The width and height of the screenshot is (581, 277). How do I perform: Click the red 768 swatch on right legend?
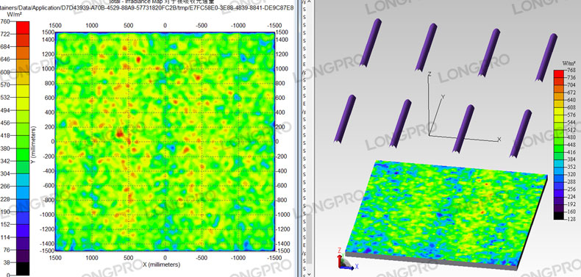pos(559,73)
